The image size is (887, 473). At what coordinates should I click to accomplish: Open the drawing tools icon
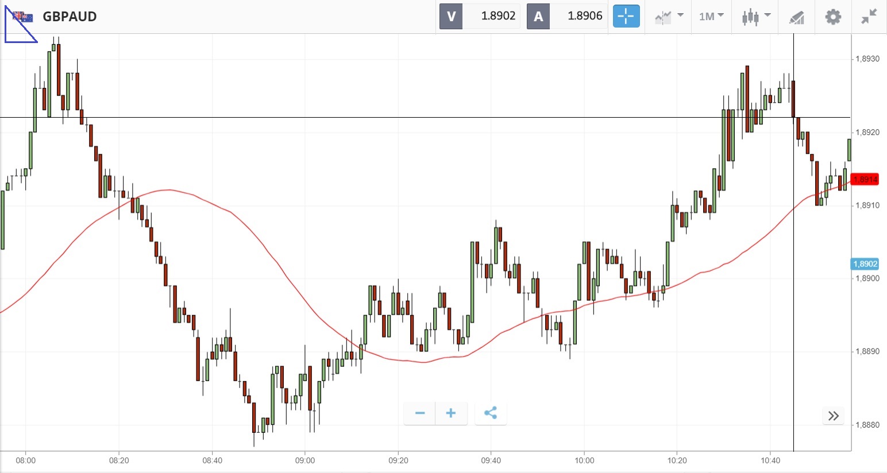tap(796, 17)
